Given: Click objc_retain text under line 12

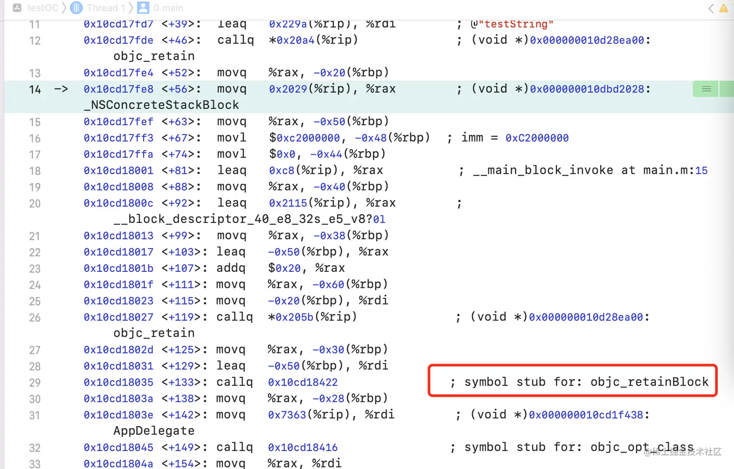Looking at the screenshot, I should 154,56.
